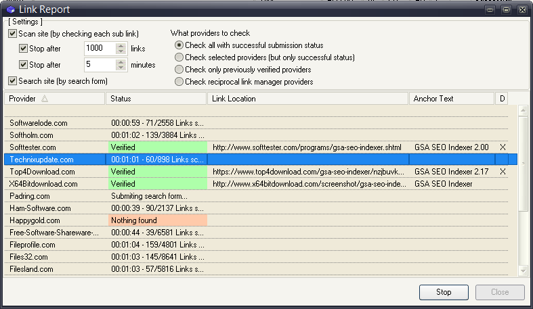533x309 pixels.
Task: Select the Fileprofile.com row
Action: 256,245
